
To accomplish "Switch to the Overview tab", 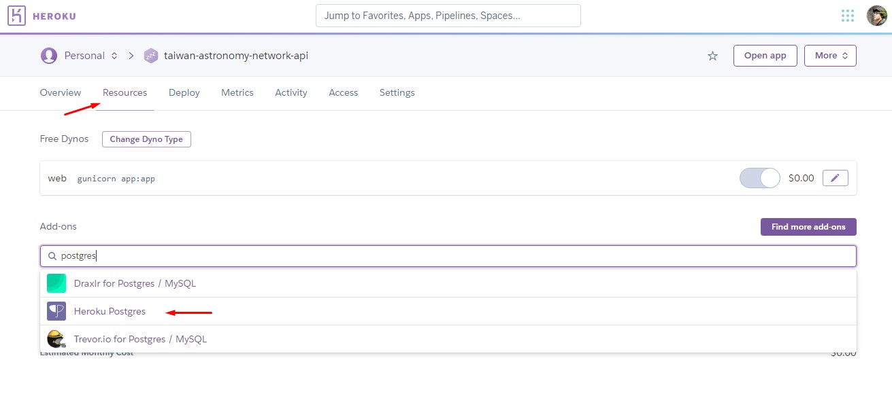I will pyautogui.click(x=61, y=92).
